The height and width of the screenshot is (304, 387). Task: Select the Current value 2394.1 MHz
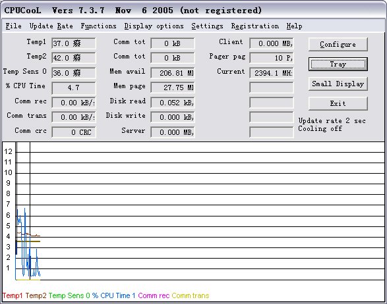272,73
